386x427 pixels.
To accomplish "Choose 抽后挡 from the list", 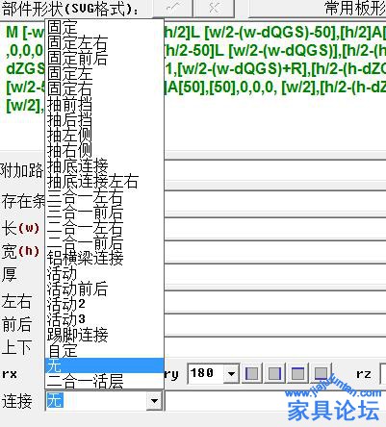I will point(104,119).
